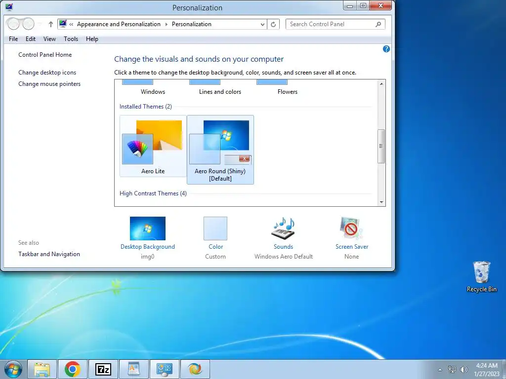Select the Lines and colors theme
The image size is (506, 379).
(x=220, y=91)
